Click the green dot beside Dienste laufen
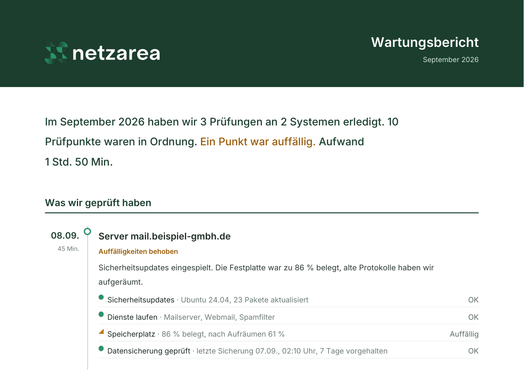Screen dimensions: 524x370 point(101,314)
